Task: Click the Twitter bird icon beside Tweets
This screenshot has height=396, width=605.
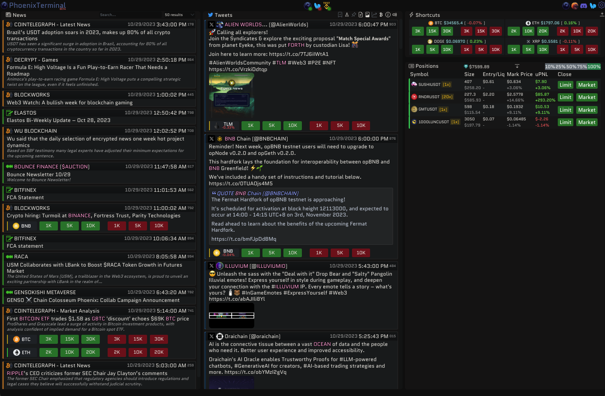Action: (x=210, y=15)
